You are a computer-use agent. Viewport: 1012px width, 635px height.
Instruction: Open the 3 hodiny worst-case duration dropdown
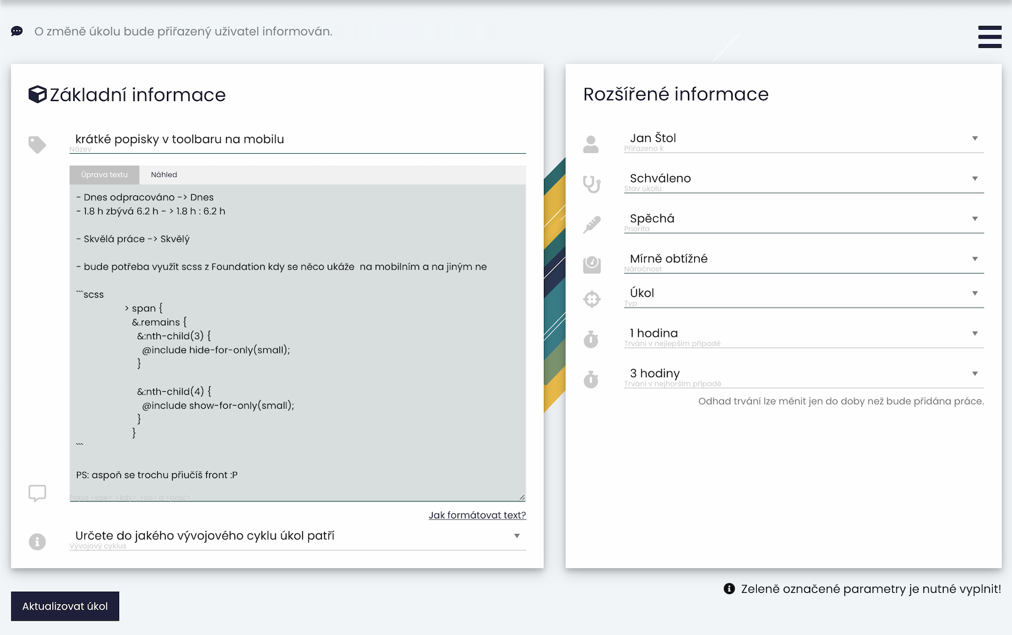coord(804,375)
